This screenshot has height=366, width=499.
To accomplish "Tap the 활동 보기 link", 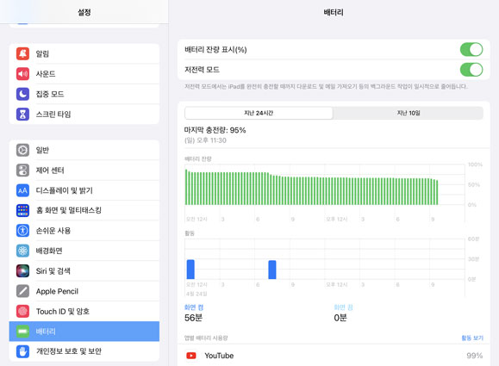I will (472, 338).
